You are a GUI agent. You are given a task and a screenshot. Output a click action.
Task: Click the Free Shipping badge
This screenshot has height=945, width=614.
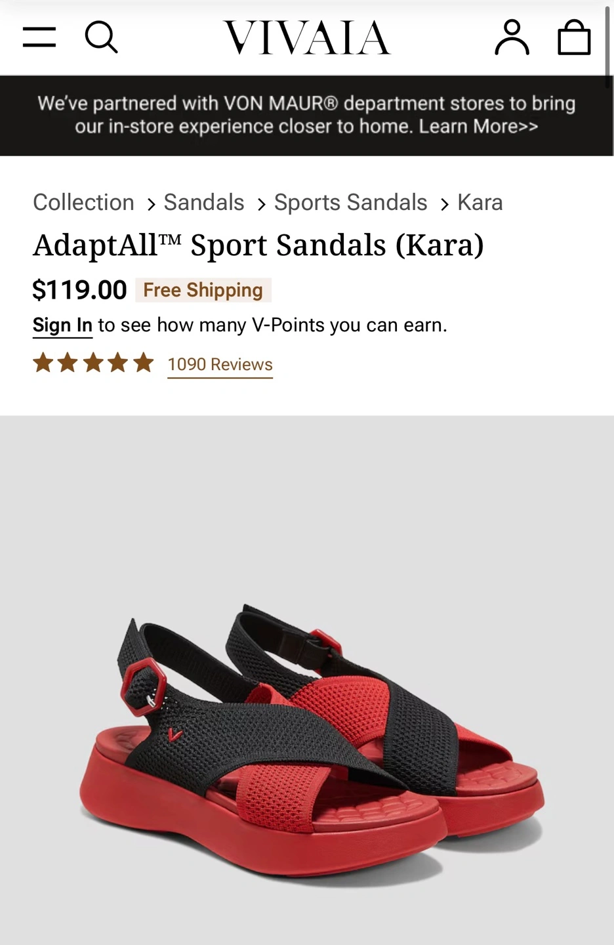pos(203,290)
